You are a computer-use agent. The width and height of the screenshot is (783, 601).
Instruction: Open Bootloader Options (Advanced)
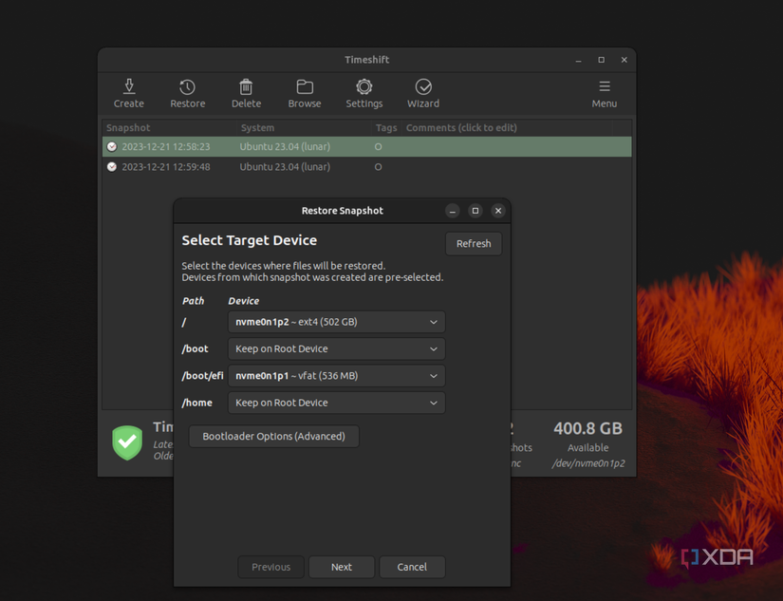pyautogui.click(x=273, y=436)
